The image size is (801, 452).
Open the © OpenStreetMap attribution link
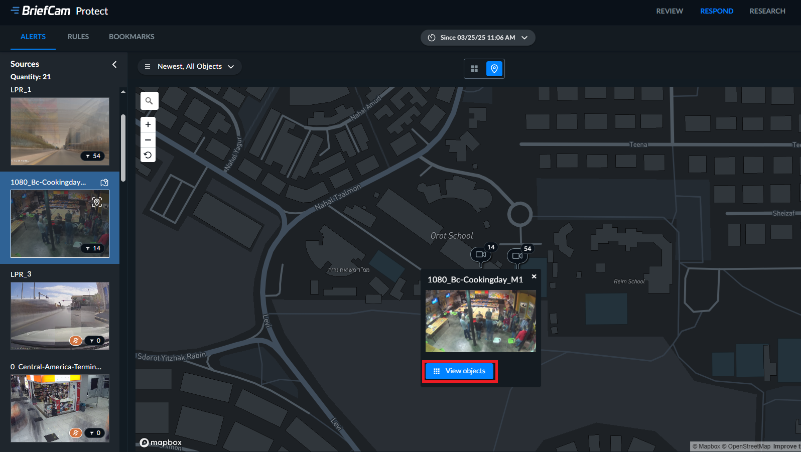746,446
